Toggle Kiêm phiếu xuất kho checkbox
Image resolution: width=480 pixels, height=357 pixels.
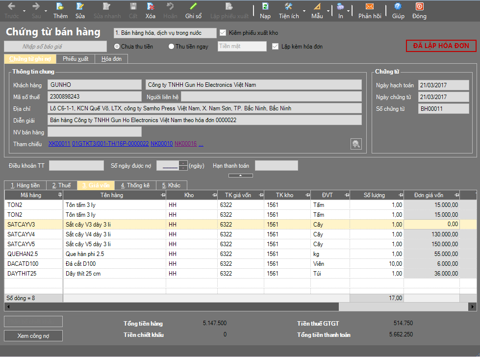coord(223,33)
